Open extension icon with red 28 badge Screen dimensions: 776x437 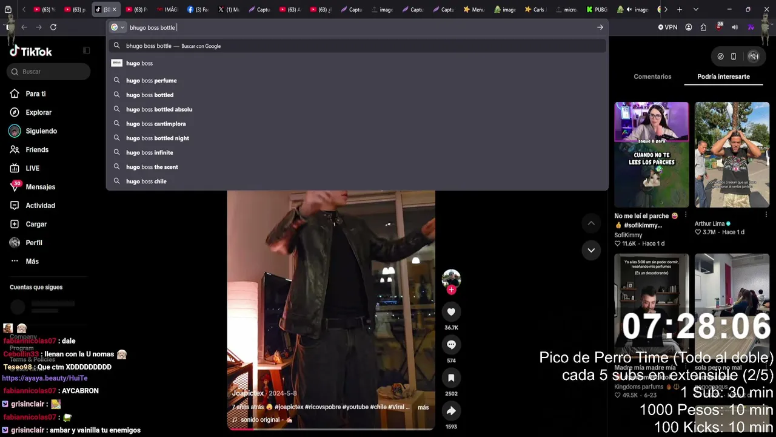tap(719, 27)
